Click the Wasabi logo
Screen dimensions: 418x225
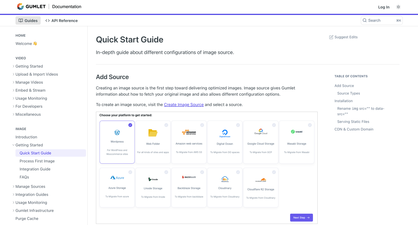point(297,132)
